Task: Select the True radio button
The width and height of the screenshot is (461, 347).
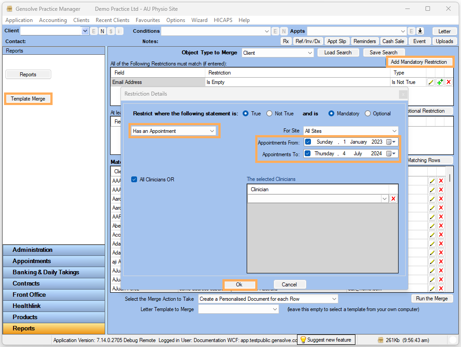Action: (x=245, y=114)
